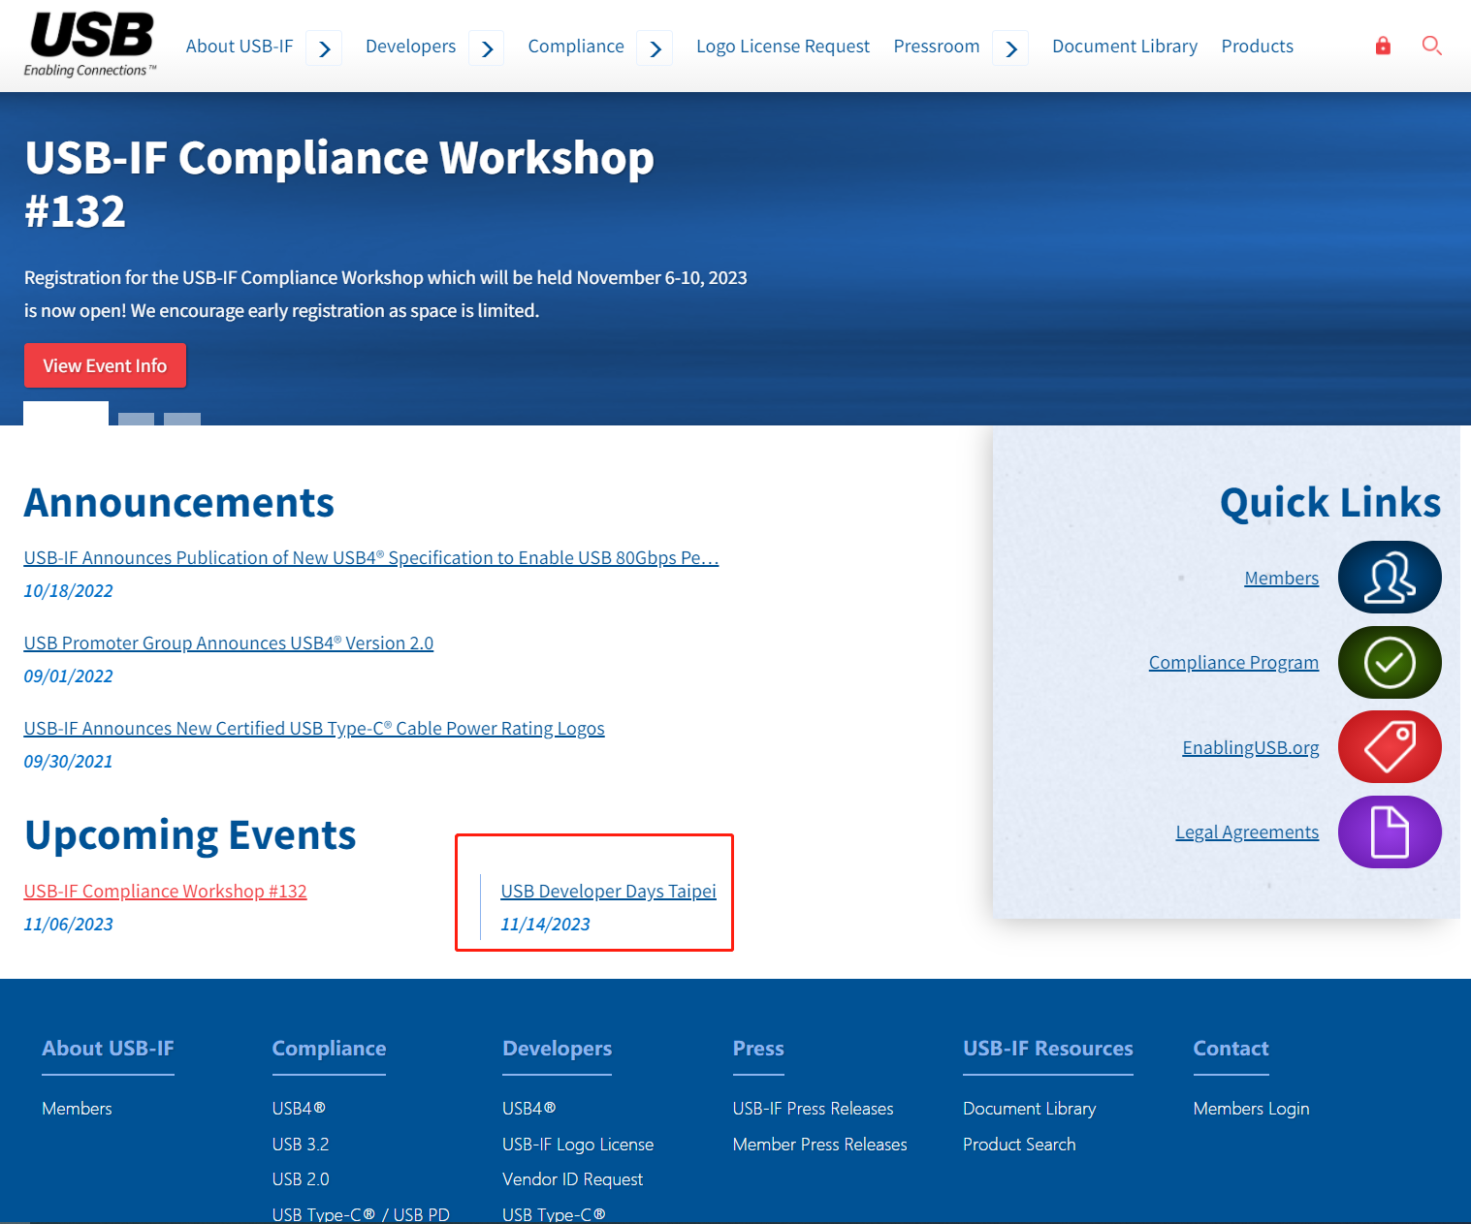Open the red lock login icon
Image resolution: width=1471 pixels, height=1224 pixels.
(1383, 46)
